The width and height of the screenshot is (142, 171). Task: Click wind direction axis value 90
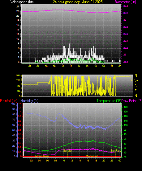tap(19, 91)
